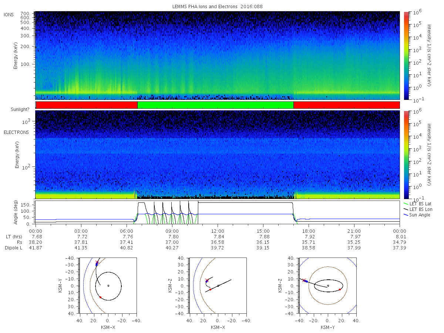Click Saturn's center marker in the KSM-X KSM-Z plot

(x=218, y=286)
